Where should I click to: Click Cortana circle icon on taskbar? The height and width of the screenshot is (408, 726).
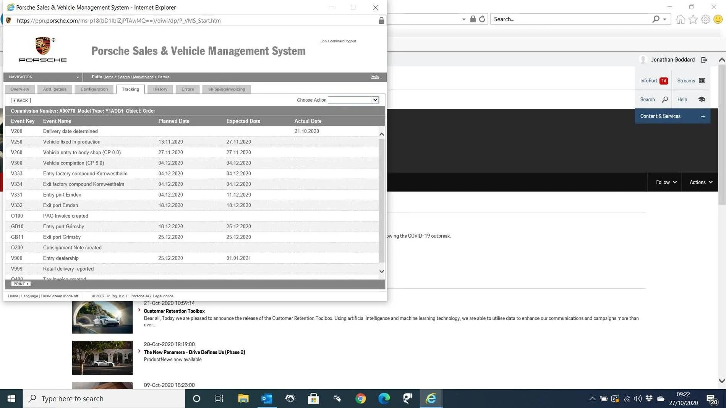196,398
